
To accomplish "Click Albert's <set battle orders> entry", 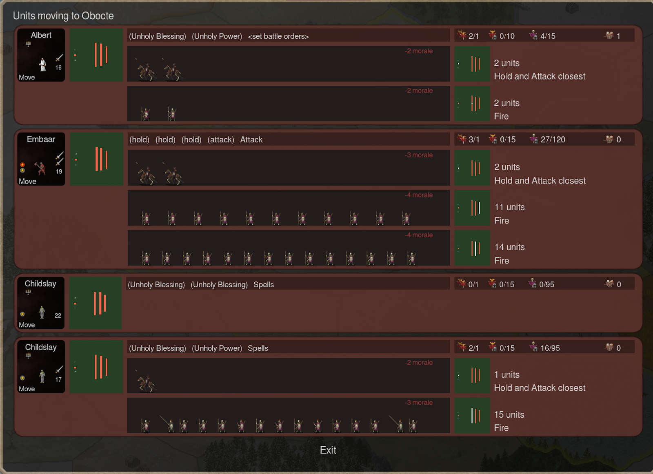I will pyautogui.click(x=278, y=36).
